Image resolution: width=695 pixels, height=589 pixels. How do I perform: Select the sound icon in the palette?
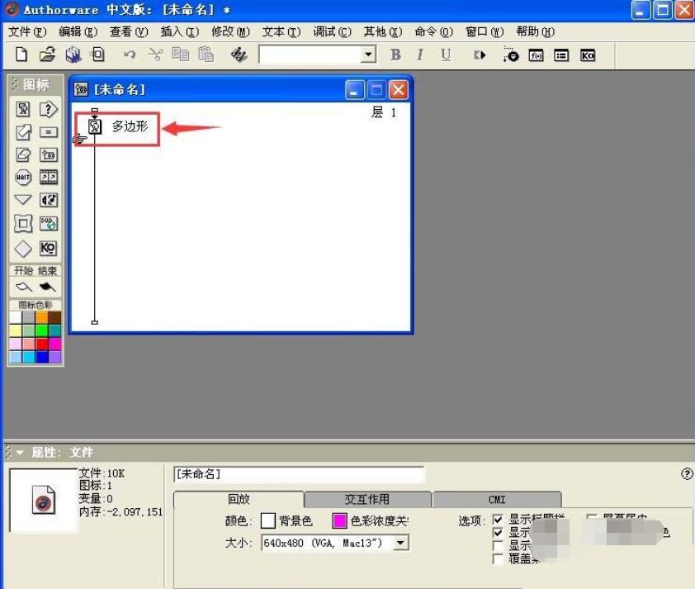[49, 200]
